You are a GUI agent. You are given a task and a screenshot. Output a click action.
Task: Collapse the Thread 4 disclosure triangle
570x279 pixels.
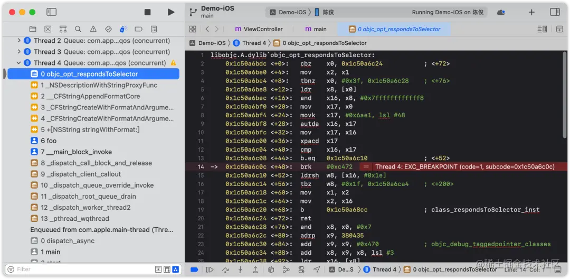pos(19,63)
